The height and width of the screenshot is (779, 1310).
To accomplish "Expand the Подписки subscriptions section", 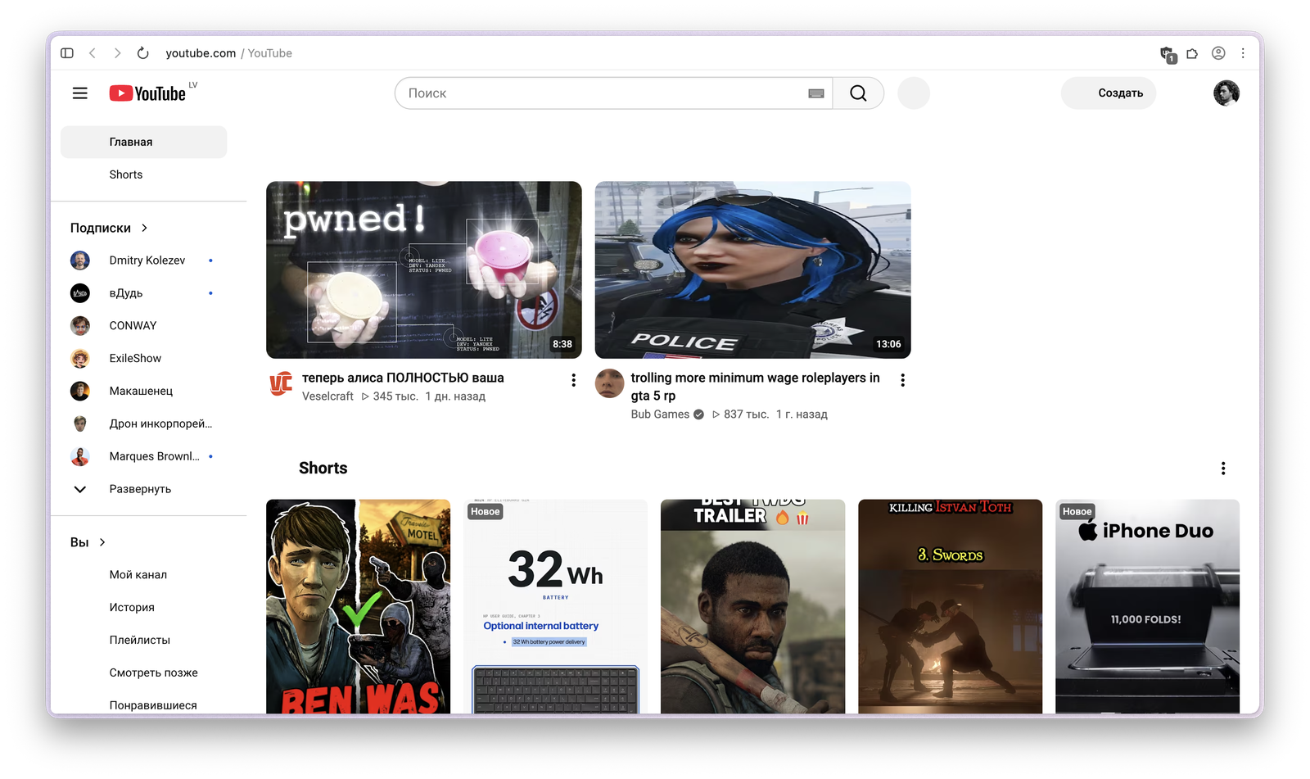I will coord(144,228).
